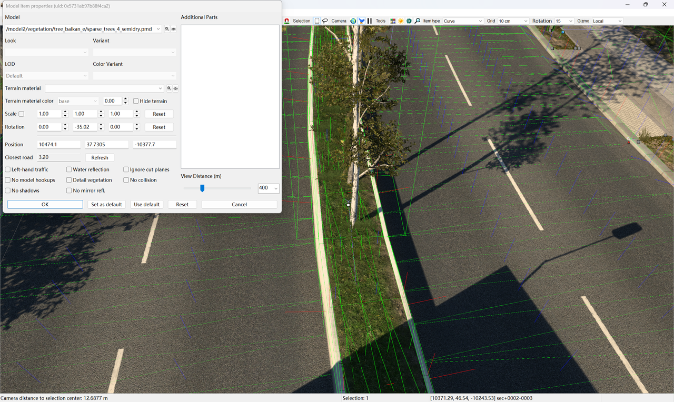Open the Tools menu in the toolbar
The image size is (674, 402).
tap(380, 21)
